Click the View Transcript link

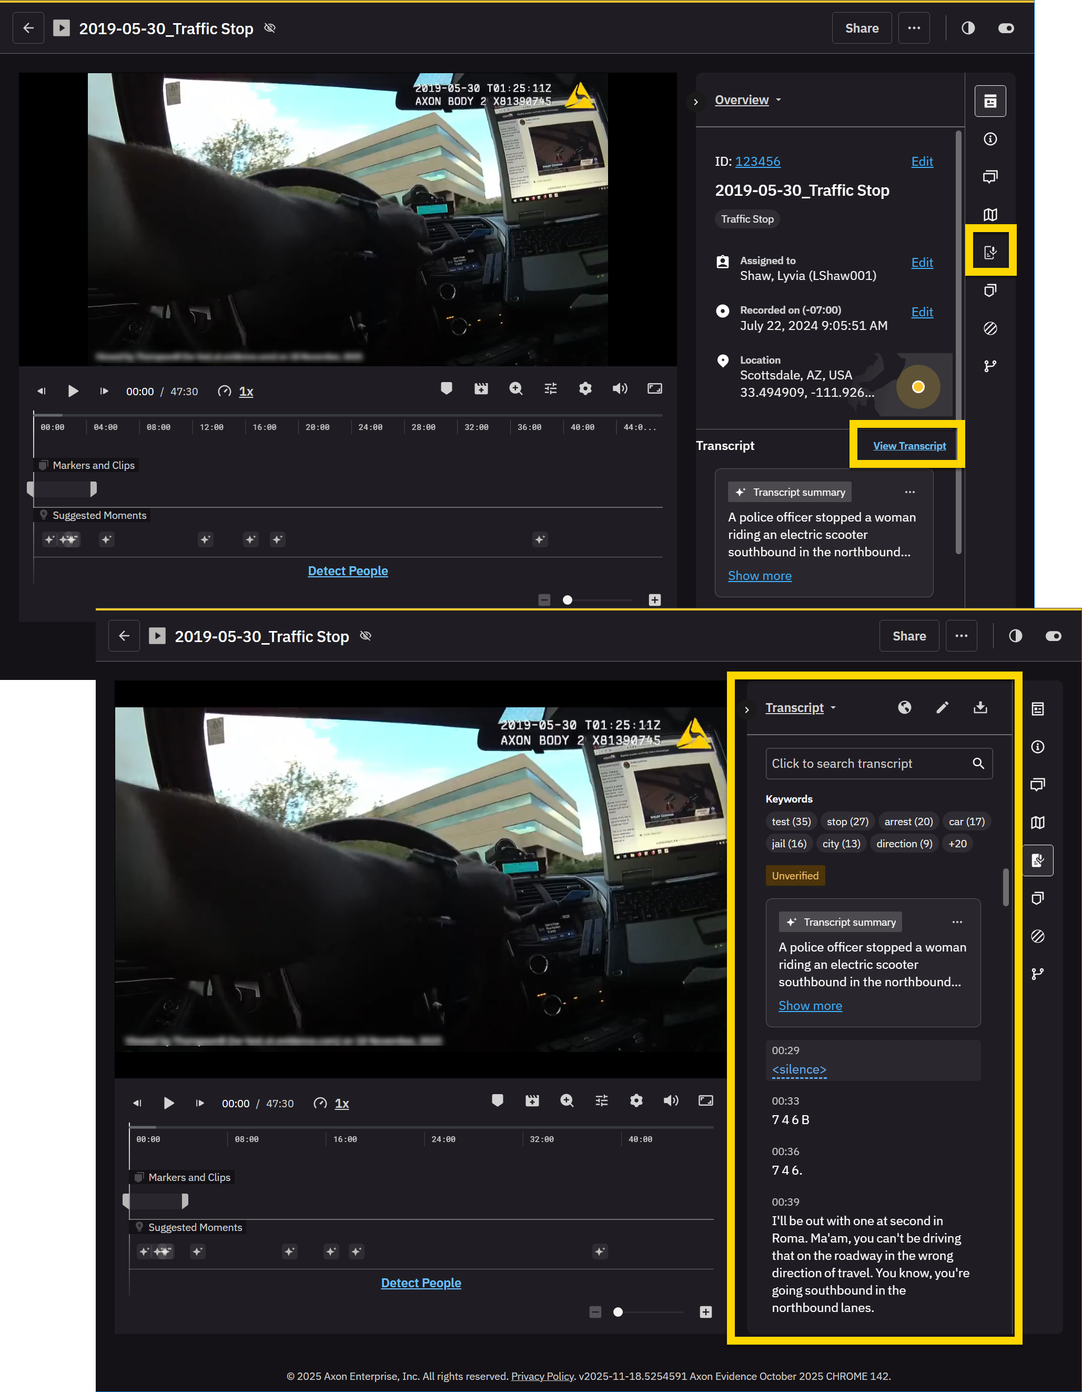[x=909, y=445]
